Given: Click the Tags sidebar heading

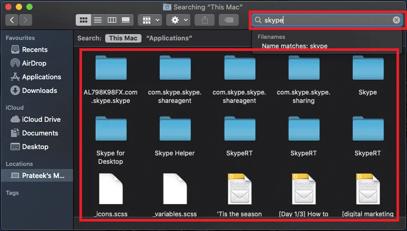Looking at the screenshot, I should click(12, 193).
